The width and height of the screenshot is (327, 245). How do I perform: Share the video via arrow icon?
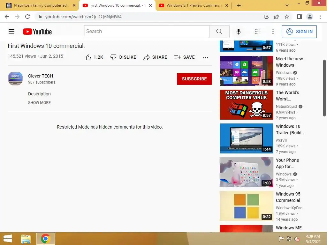(x=146, y=57)
